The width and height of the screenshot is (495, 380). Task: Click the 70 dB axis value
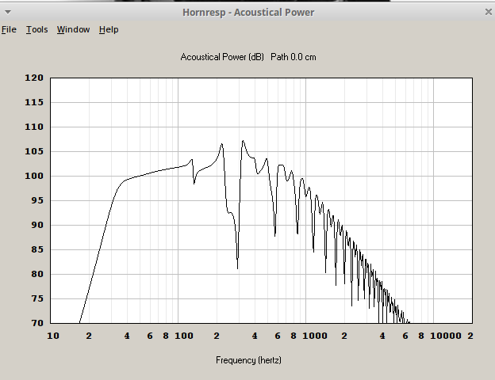click(x=37, y=323)
